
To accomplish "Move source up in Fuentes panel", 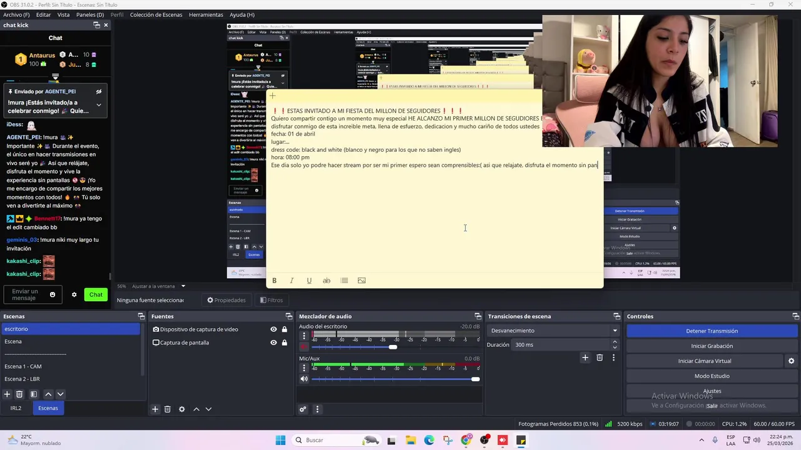I will (196, 409).
